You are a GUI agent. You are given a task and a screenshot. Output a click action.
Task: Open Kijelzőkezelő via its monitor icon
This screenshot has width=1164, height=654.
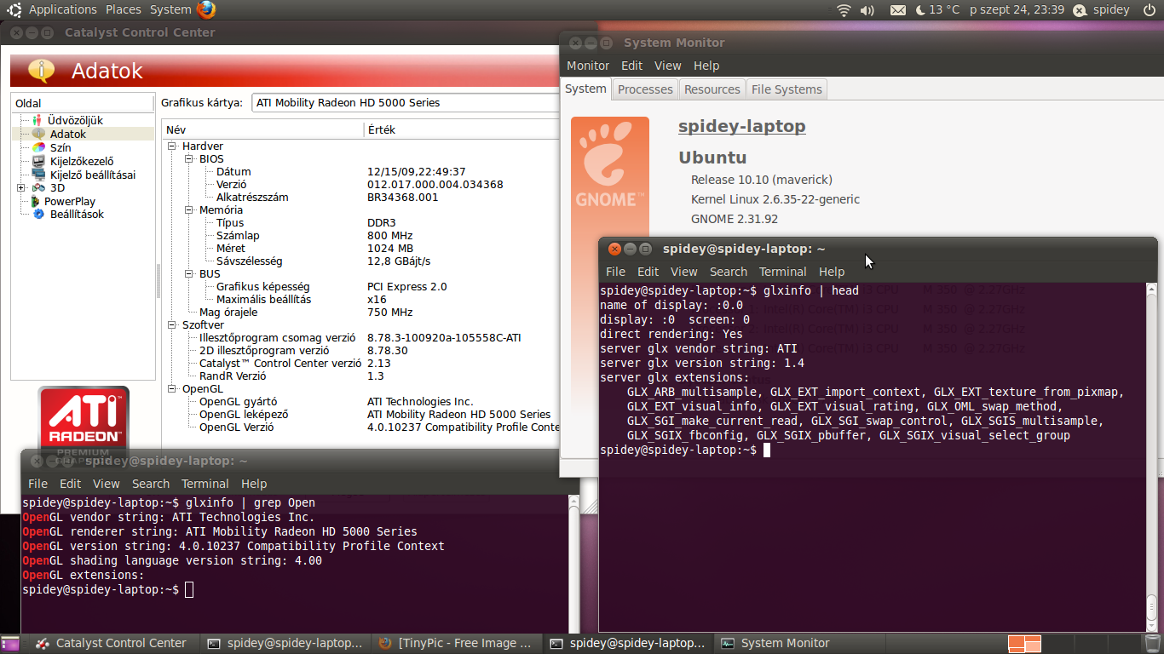(37, 161)
